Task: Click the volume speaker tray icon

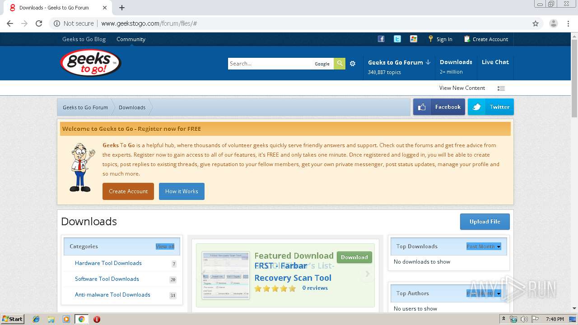Action: point(524,319)
